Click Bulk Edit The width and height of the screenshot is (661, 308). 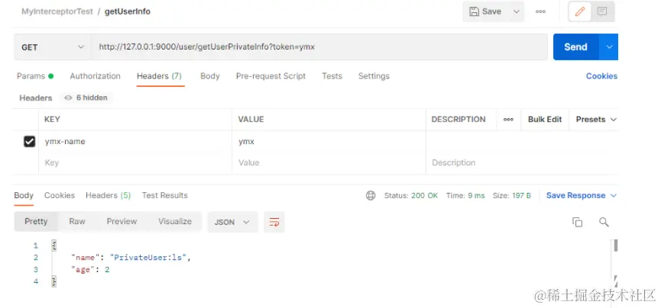pyautogui.click(x=545, y=120)
